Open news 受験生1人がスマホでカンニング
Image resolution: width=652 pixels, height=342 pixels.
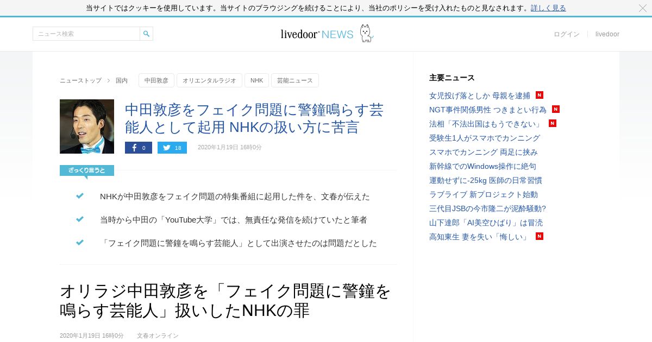coord(485,138)
